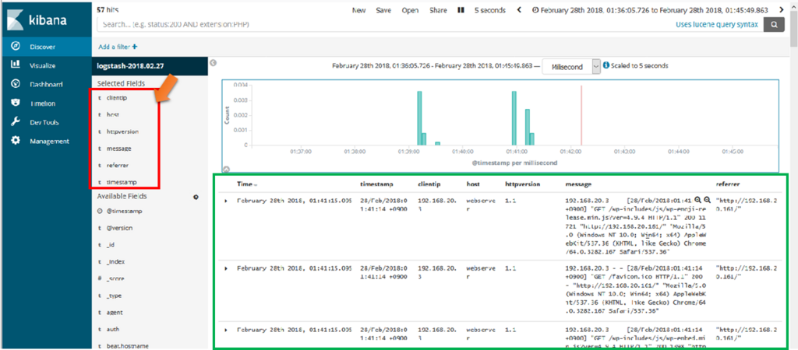
Task: Open Available Fields settings gear
Action: 196,197
